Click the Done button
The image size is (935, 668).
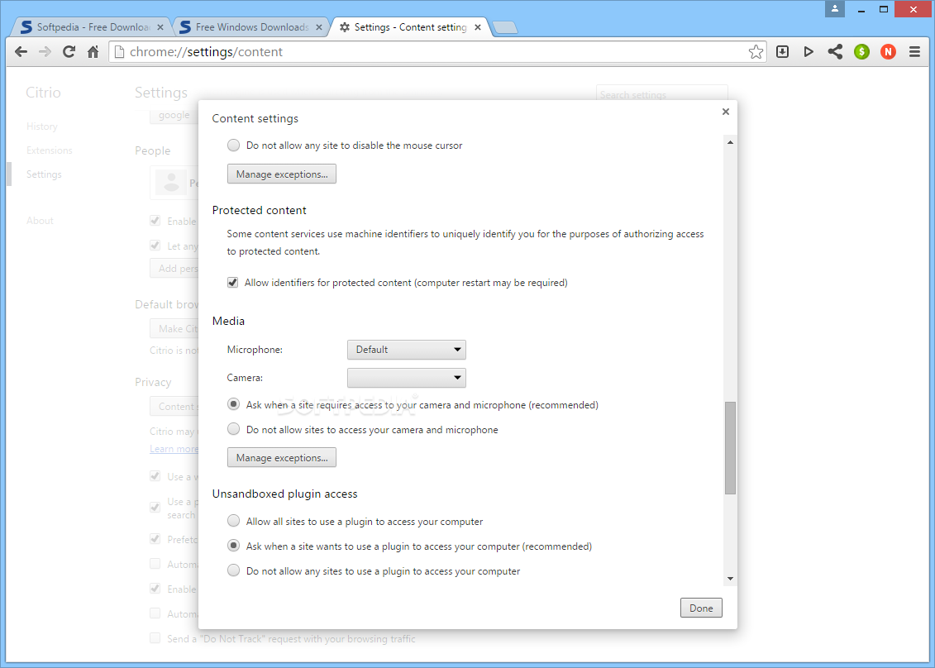coord(701,608)
